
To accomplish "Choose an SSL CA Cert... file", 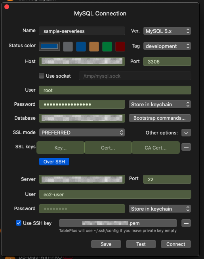I will (156, 148).
